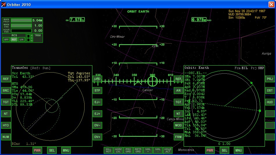Increase ejection date with EJ+ button

[97, 114]
